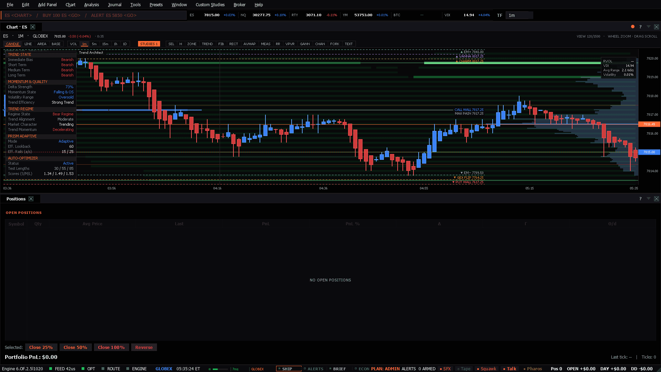This screenshot has height=372, width=661.
Task: Click the Close 100% button
Action: click(111, 347)
